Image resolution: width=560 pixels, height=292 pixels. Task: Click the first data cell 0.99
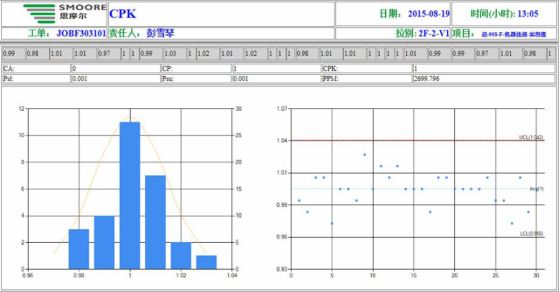(x=13, y=54)
